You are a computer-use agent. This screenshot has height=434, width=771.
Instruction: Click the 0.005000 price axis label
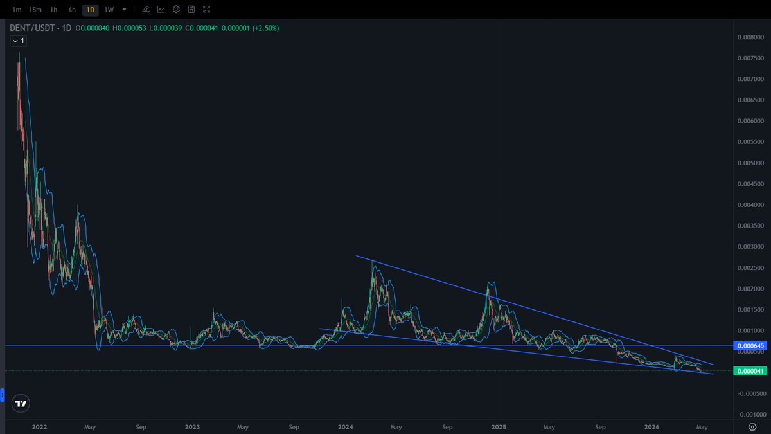point(751,163)
